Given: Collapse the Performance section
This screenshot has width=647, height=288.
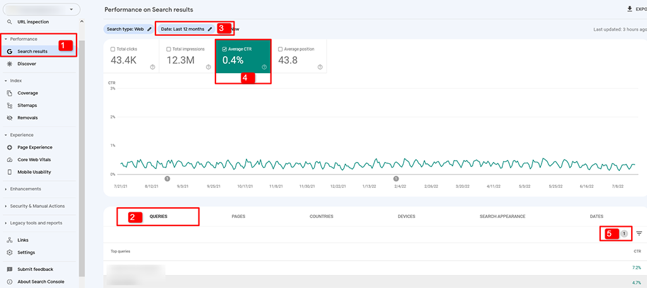Looking at the screenshot, I should tap(6, 39).
